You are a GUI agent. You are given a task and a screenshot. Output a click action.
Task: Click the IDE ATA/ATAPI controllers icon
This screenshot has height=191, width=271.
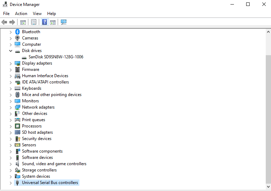17,82
